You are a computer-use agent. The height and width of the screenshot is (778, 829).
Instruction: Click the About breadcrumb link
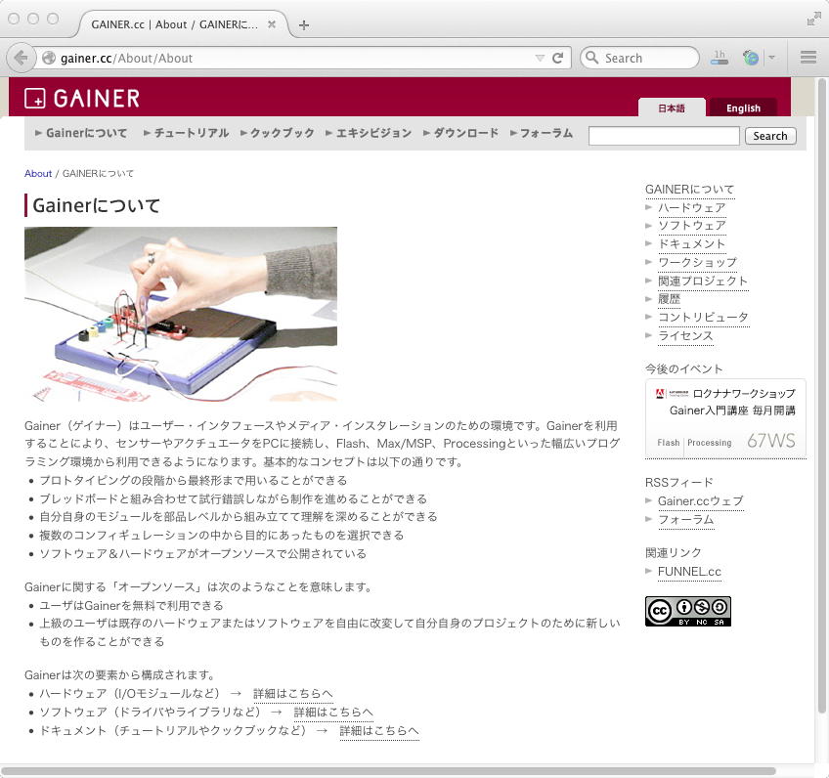click(38, 173)
